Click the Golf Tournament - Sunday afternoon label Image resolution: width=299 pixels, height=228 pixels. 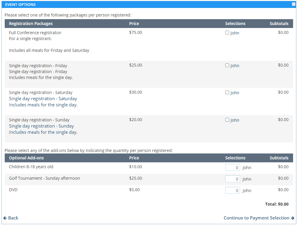click(x=44, y=178)
